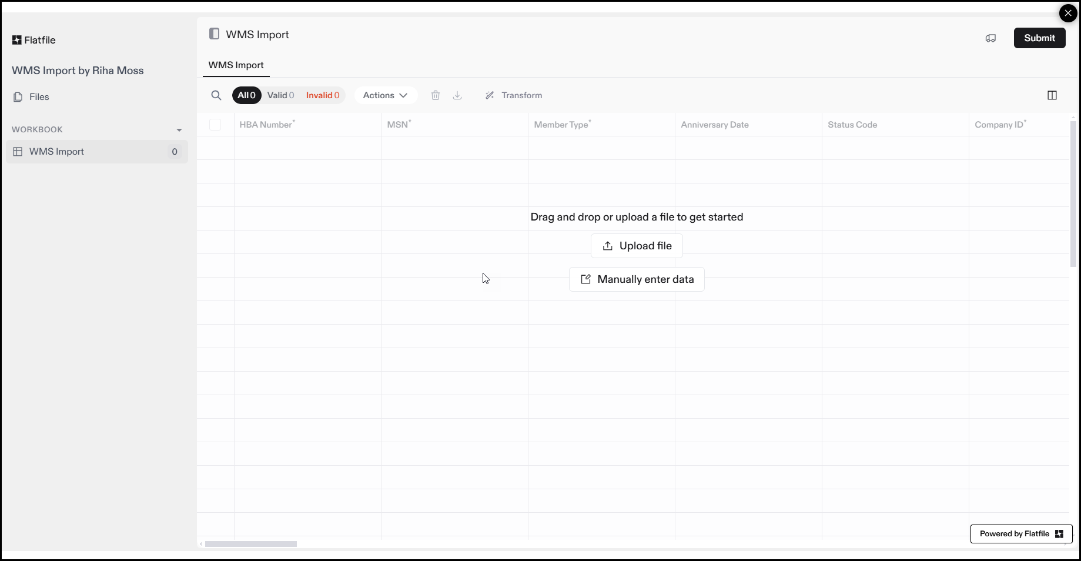Viewport: 1081px width, 561px height.
Task: Tick the select-all rows checkbox
Action: (215, 125)
